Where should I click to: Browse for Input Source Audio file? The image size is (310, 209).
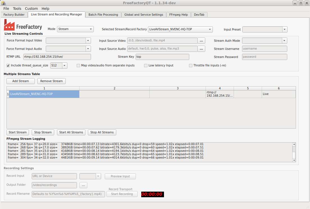[201, 49]
